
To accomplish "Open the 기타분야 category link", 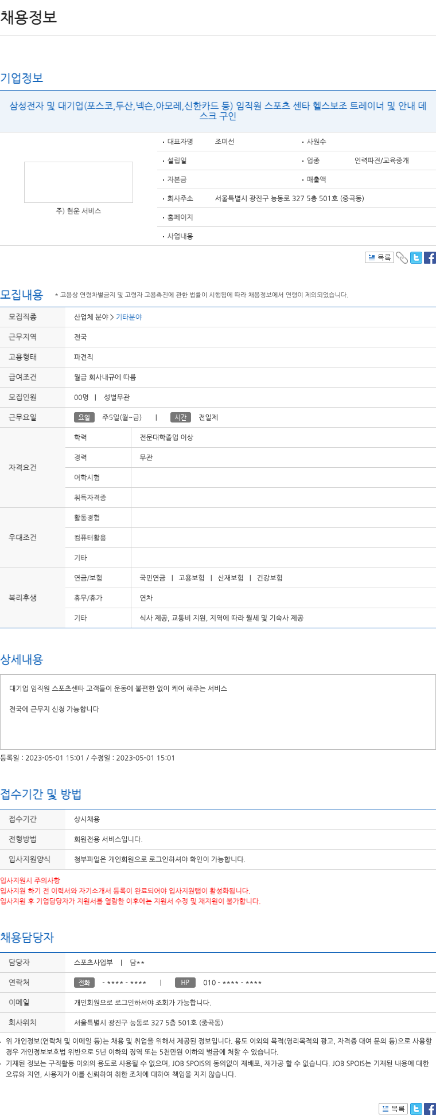I will 129,317.
